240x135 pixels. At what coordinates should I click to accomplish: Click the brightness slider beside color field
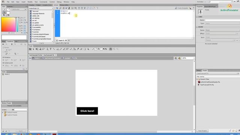(18, 24)
